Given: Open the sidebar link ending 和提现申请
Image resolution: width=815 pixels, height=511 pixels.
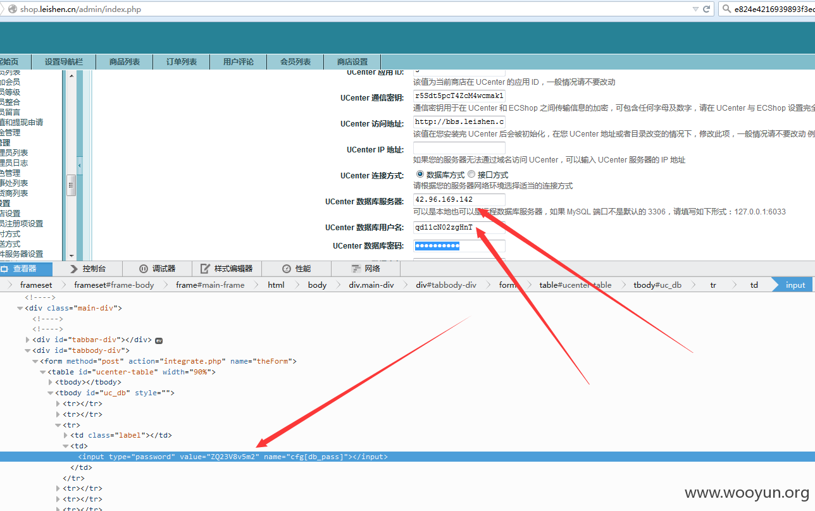Looking at the screenshot, I should coord(22,122).
